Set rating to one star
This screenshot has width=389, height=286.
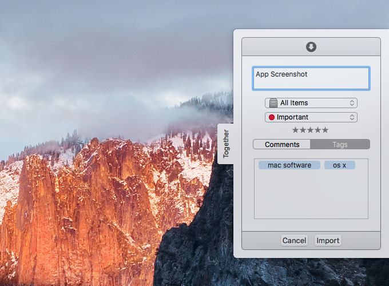click(295, 130)
